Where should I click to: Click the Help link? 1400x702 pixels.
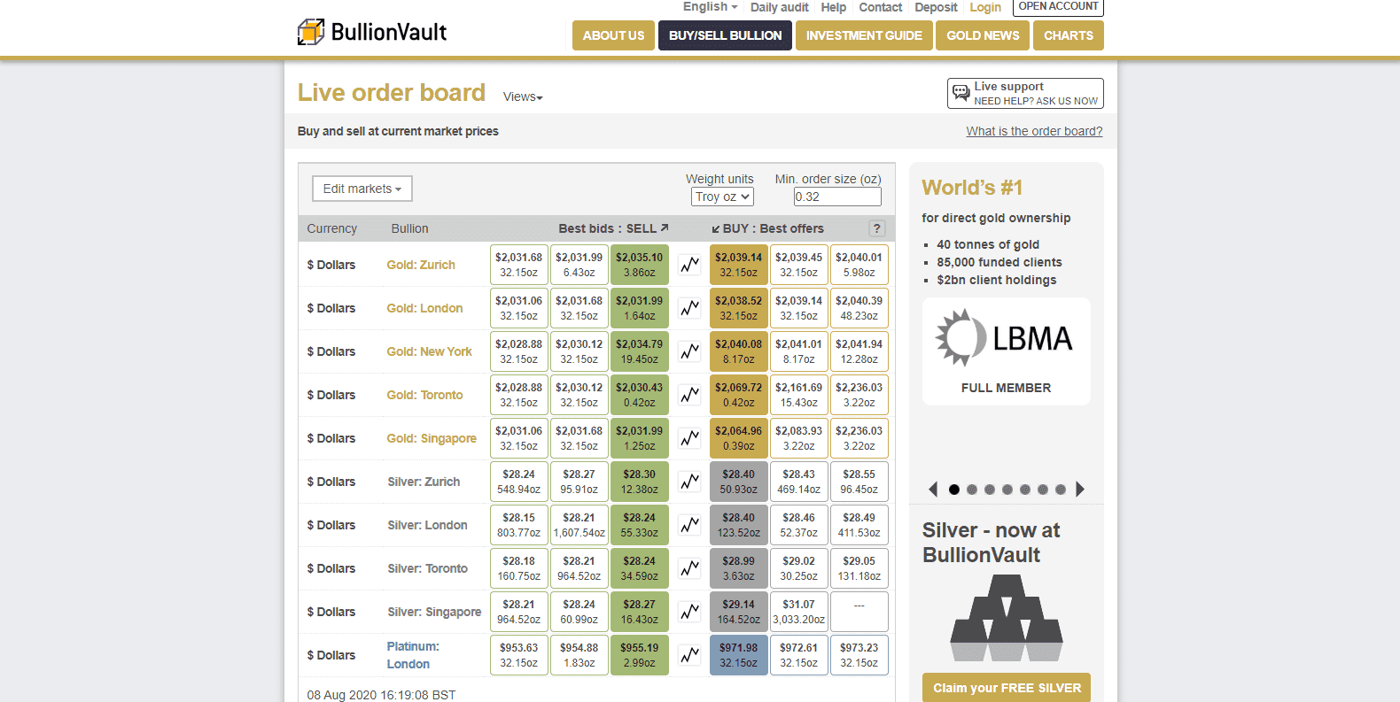tap(833, 7)
